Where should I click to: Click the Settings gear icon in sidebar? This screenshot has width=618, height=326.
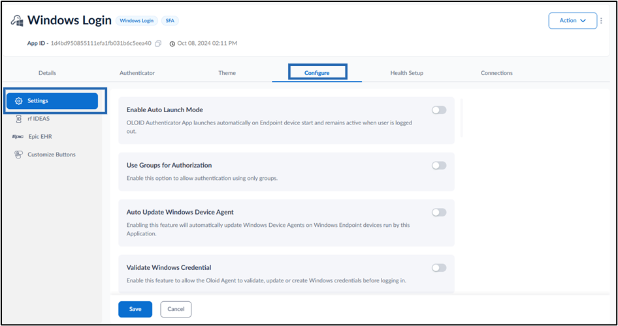(x=18, y=101)
